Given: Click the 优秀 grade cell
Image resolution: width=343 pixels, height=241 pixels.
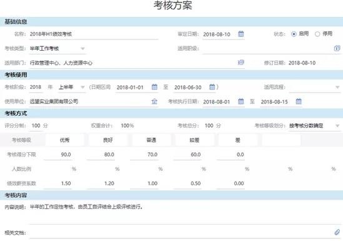Looking at the screenshot, I should tap(65, 140).
